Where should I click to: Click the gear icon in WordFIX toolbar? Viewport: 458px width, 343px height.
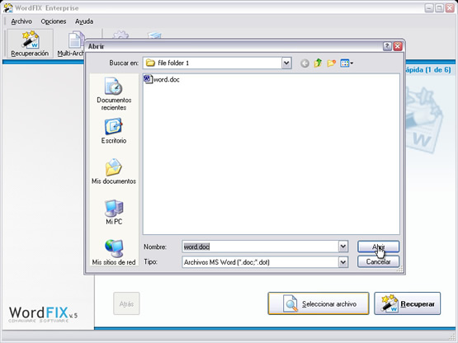pos(120,35)
